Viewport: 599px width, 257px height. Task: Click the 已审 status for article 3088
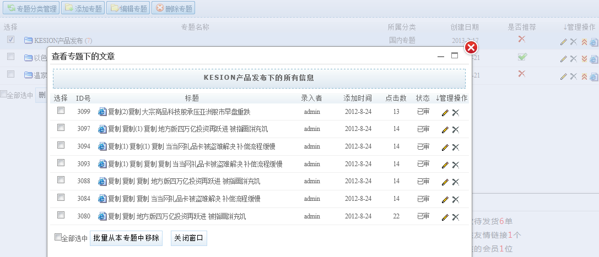[x=423, y=181]
